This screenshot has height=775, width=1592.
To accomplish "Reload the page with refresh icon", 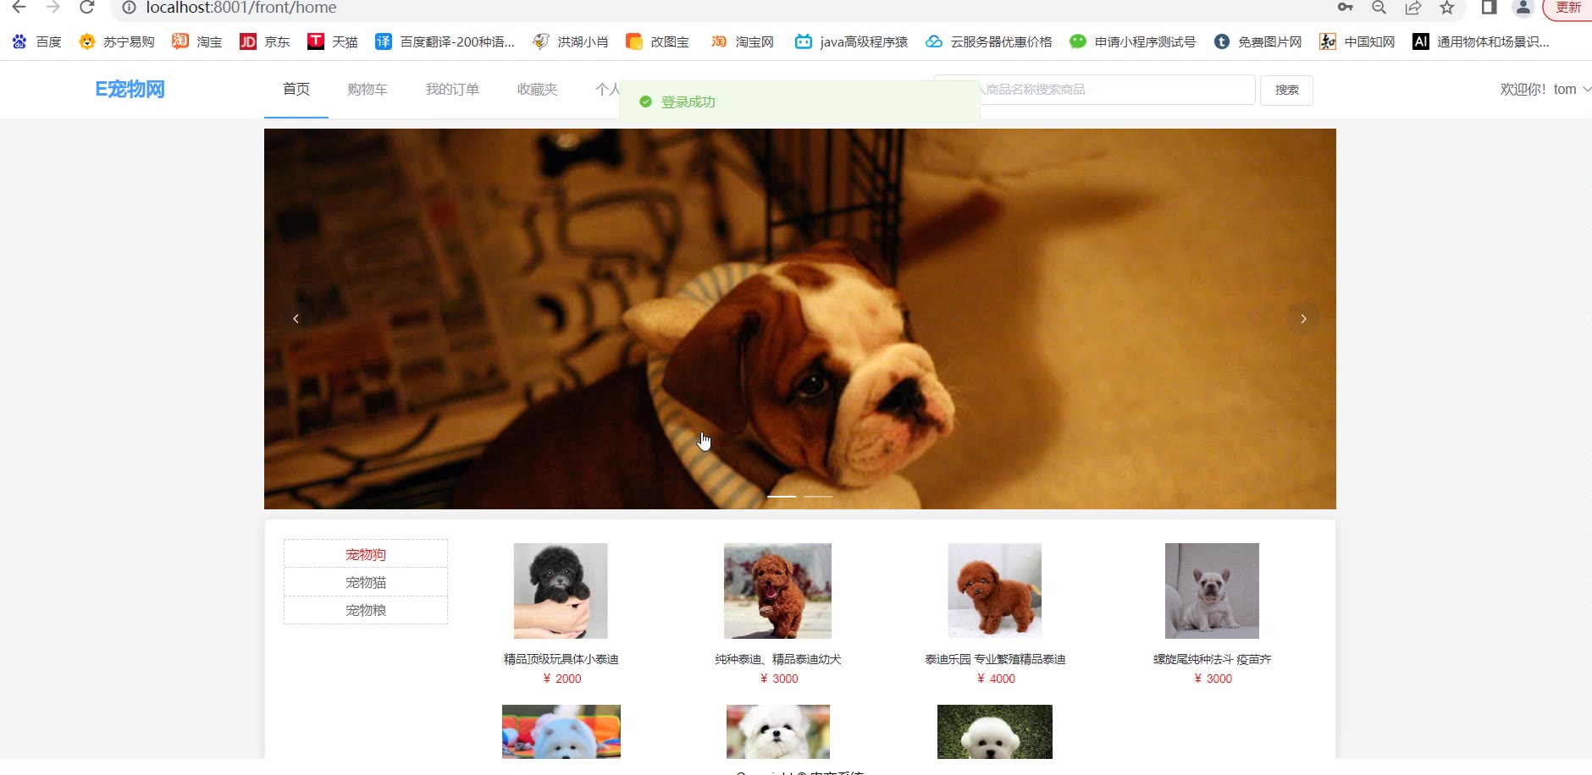I will [x=86, y=8].
